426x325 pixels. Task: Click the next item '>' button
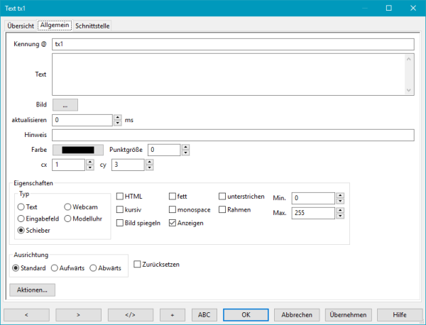[78, 314]
